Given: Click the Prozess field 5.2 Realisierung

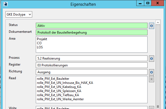Looking at the screenshot, I should 92,58.
